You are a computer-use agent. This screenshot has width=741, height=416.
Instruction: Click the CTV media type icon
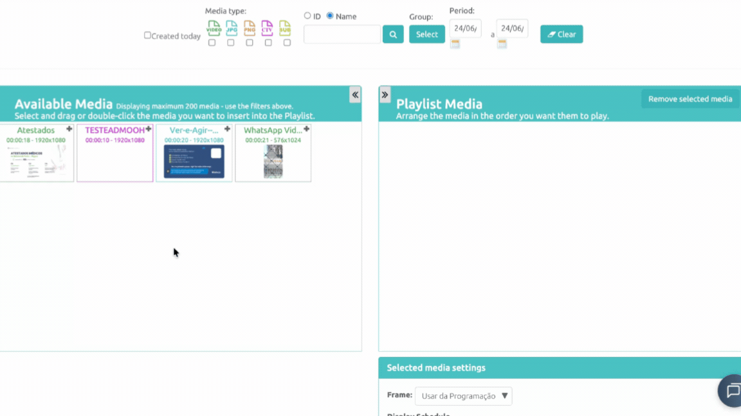click(x=267, y=28)
